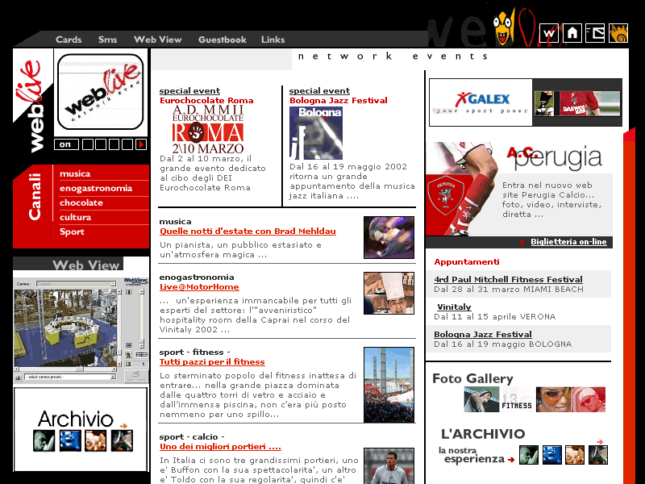Open the select camera presets dropdown

pyautogui.click(x=70, y=377)
